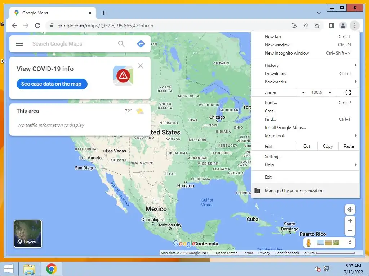Image resolution: width=369 pixels, height=276 pixels.
Task: Choose Print... in the menu
Action: [x=305, y=102]
